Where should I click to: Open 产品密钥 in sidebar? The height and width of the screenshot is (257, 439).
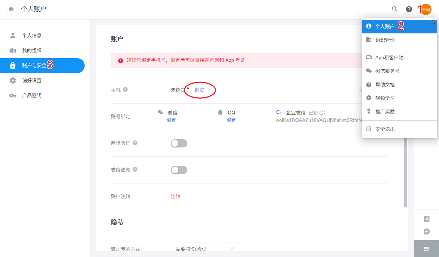tap(32, 96)
